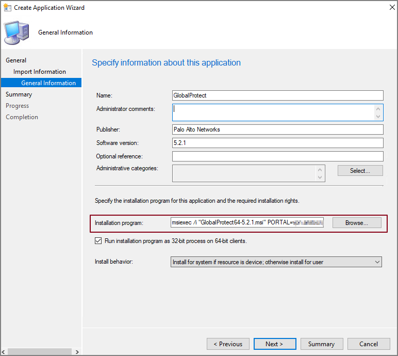Select General in the wizard navigation

point(16,60)
